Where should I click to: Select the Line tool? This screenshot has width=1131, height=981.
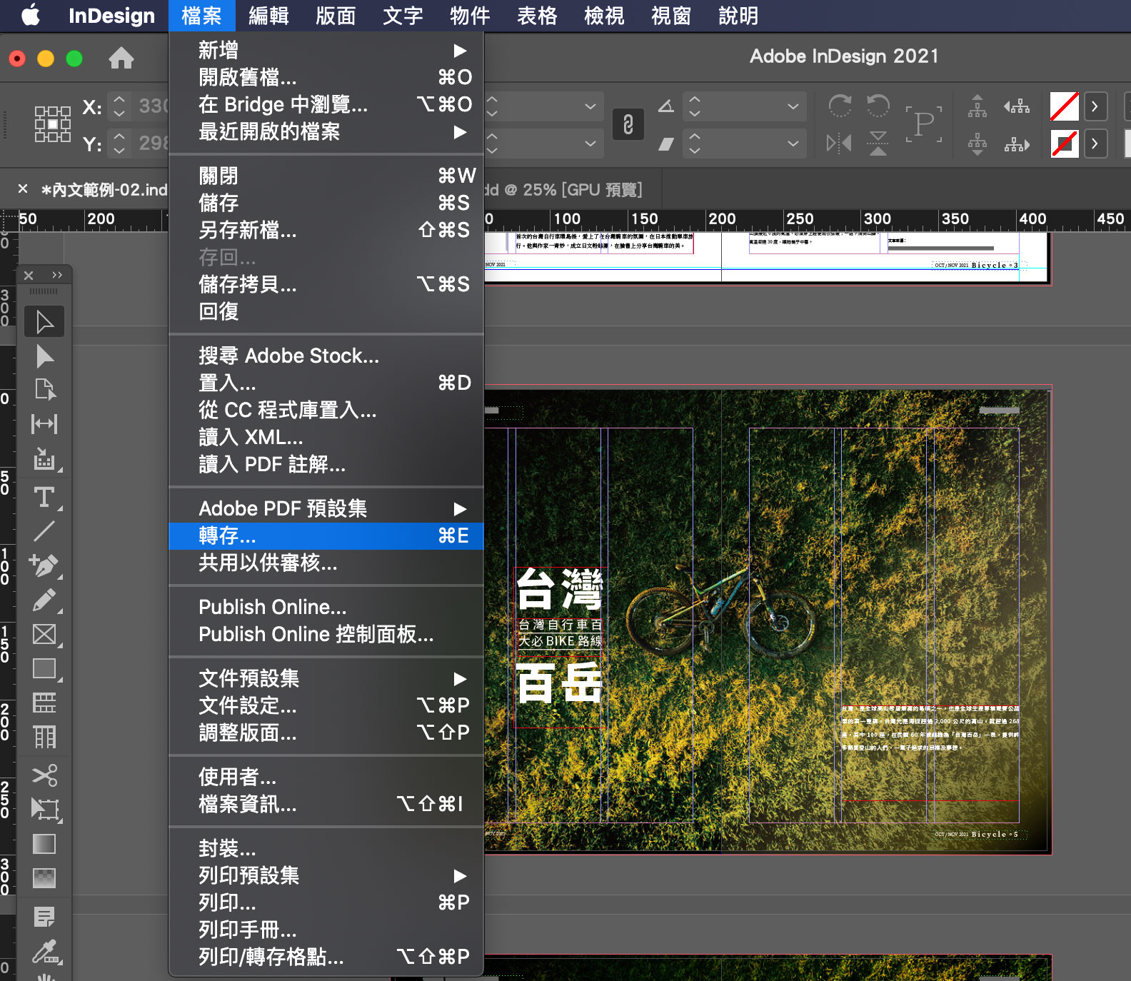click(44, 530)
